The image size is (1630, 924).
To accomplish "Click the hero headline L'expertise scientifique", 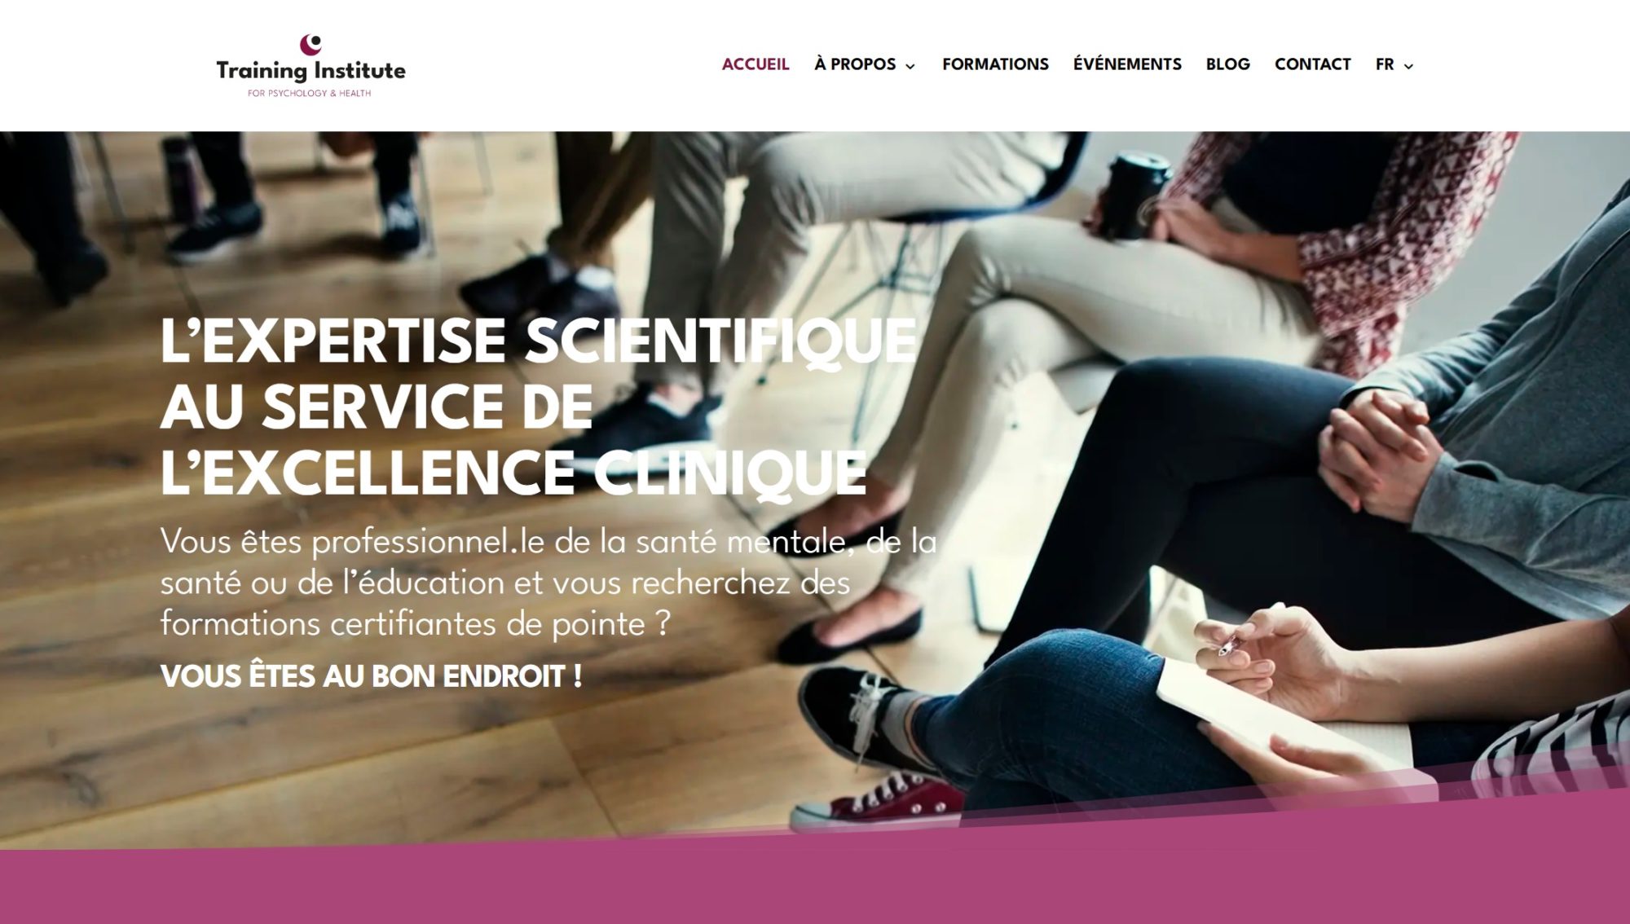I will click(x=539, y=341).
